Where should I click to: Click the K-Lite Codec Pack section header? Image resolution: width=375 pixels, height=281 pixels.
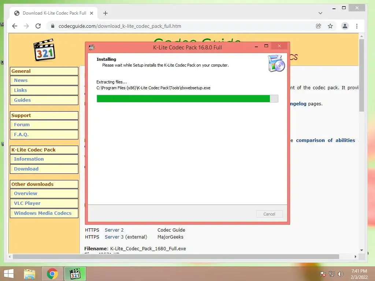point(44,150)
